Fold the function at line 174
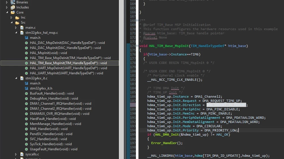The height and width of the screenshot is (159, 284). coord(137,46)
